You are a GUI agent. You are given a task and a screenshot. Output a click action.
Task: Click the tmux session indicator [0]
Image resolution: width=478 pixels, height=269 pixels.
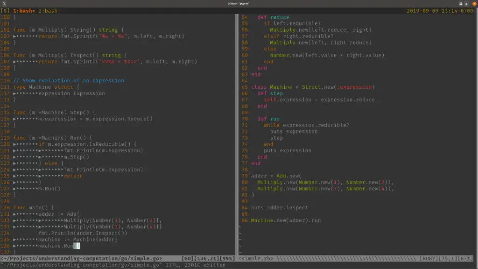coord(5,11)
